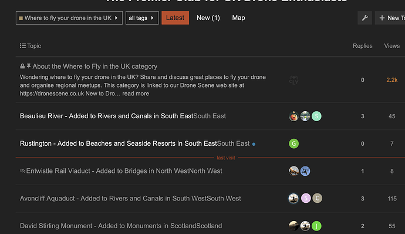Click reply count 0 on Rustington row

click(362, 143)
